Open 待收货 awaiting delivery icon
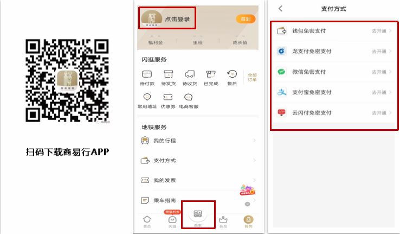 190,74
